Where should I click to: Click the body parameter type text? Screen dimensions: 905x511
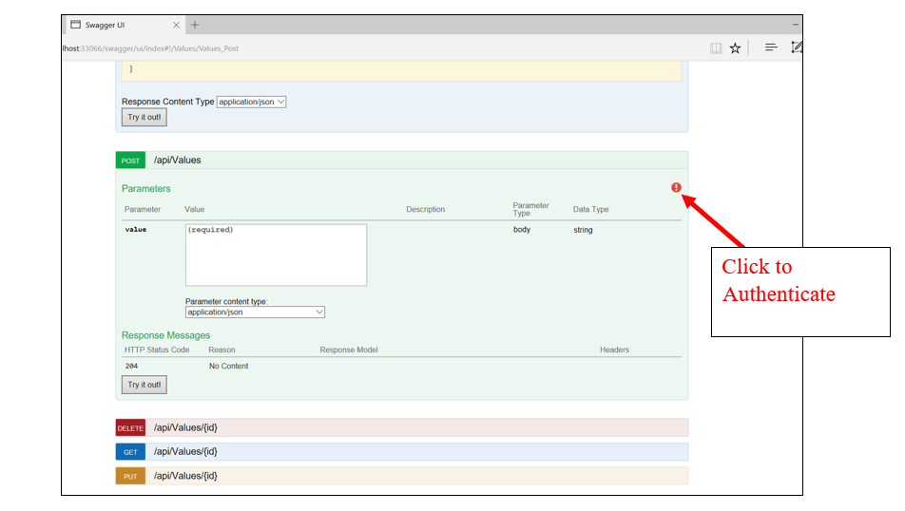[522, 230]
